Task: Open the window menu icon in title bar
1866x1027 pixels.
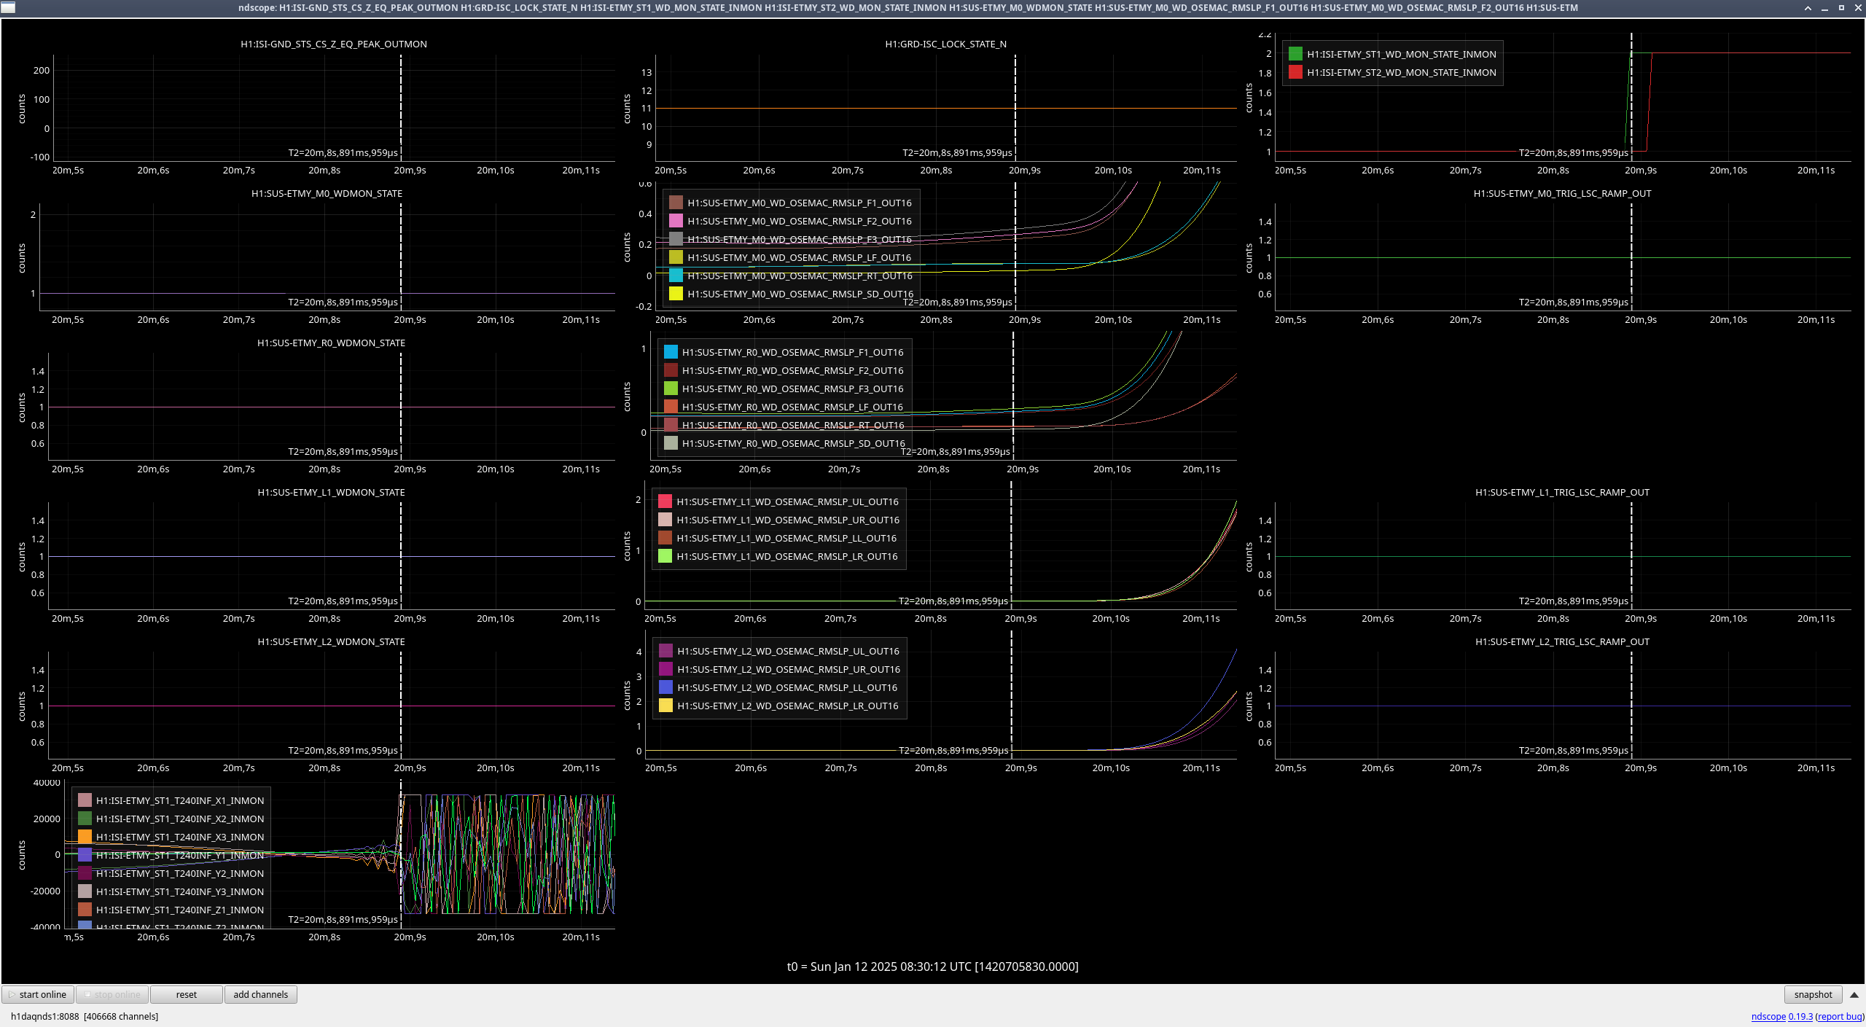Action: (7, 8)
